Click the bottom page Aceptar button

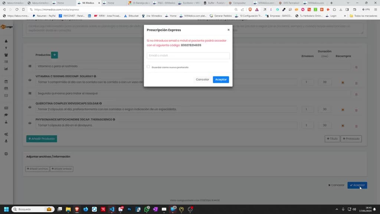point(357,185)
